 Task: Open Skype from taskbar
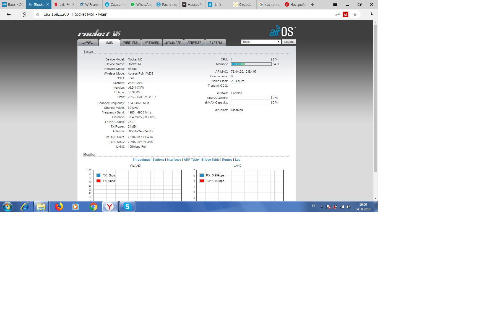(127, 207)
